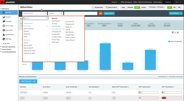Expand the Save Report arrow dropdown
184x101 pixels.
coord(181,13)
